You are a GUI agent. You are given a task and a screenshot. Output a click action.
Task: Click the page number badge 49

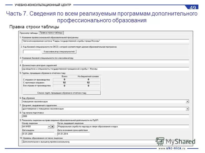pyautogui.click(x=193, y=7)
